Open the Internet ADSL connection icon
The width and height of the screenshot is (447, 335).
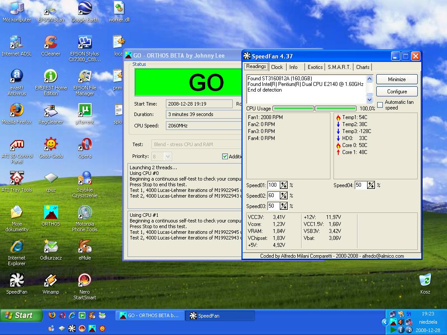pyautogui.click(x=17, y=45)
